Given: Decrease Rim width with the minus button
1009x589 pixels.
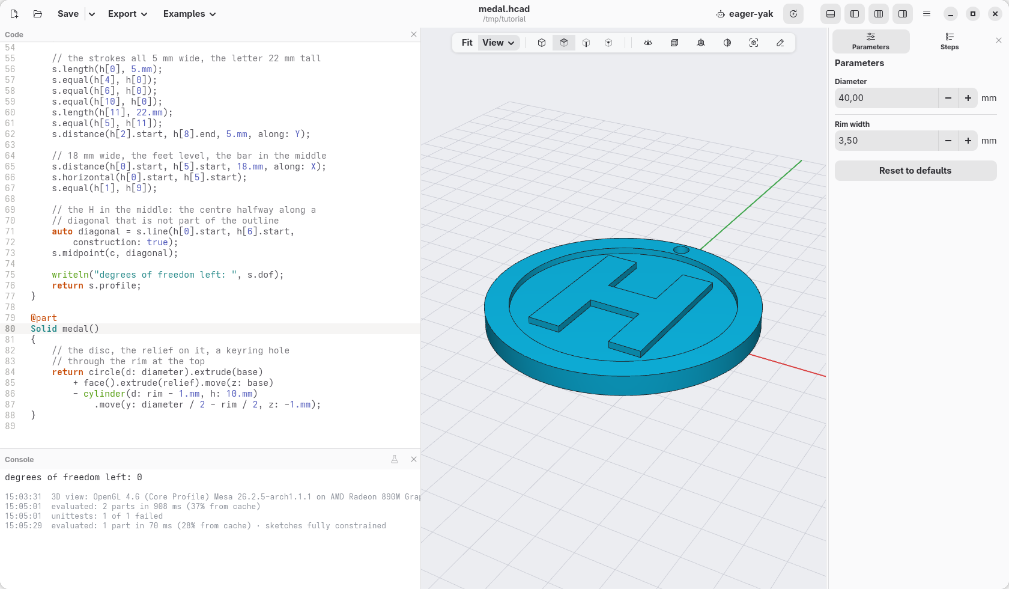Looking at the screenshot, I should point(948,141).
